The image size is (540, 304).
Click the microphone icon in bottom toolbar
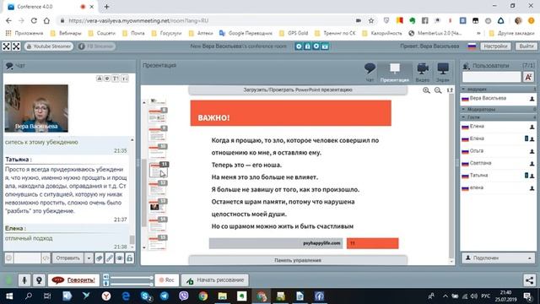[24, 280]
